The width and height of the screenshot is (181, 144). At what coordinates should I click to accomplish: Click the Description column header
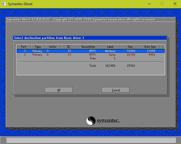tap(88, 47)
